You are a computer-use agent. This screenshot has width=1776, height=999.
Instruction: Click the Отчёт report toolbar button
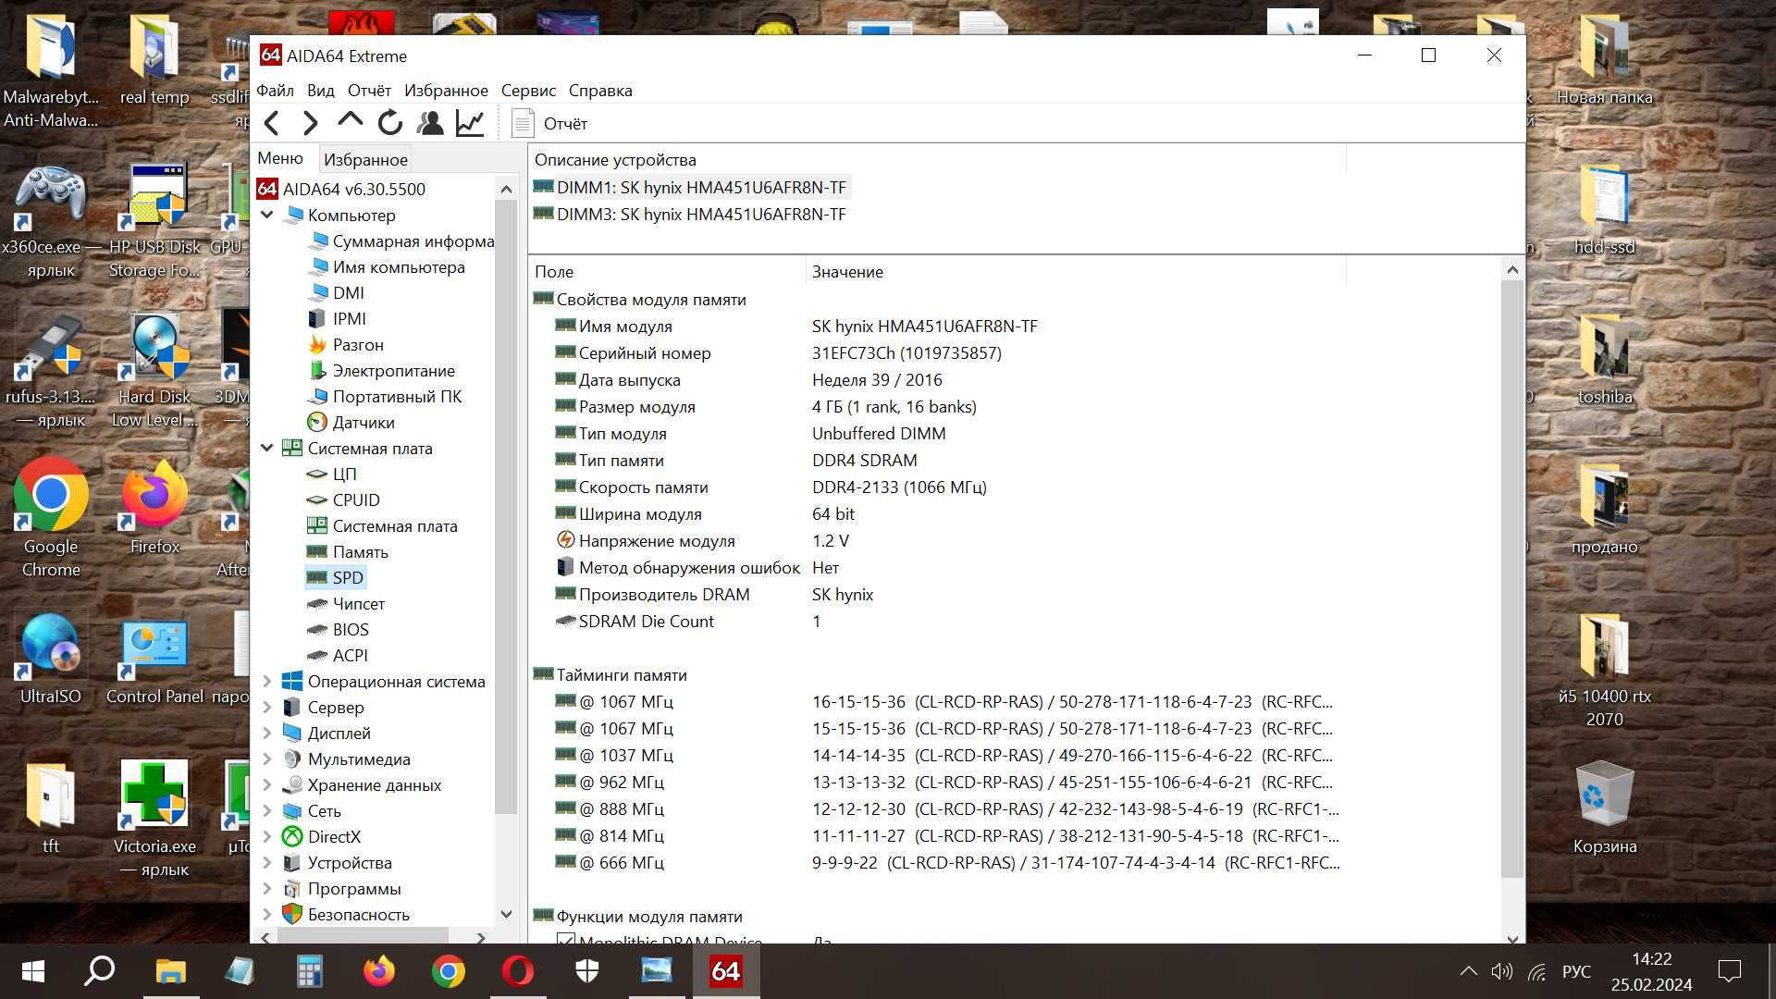pyautogui.click(x=549, y=123)
